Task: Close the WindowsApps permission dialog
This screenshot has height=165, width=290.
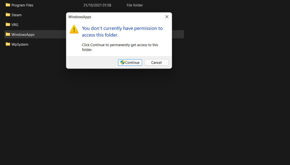Action: pyautogui.click(x=167, y=17)
